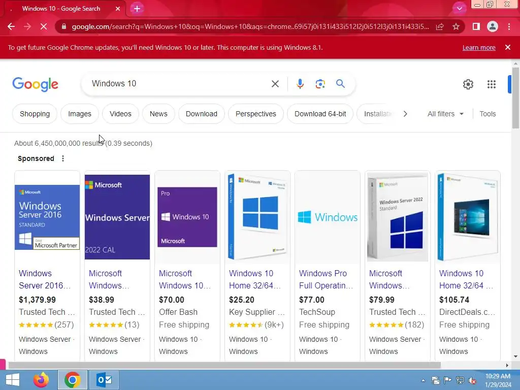Open Chrome side panel
The height and width of the screenshot is (390, 520).
(476, 26)
